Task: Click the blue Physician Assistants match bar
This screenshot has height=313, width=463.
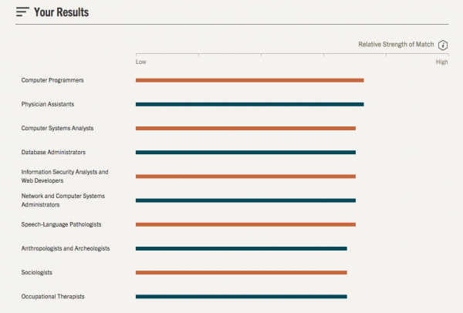Action: point(250,104)
